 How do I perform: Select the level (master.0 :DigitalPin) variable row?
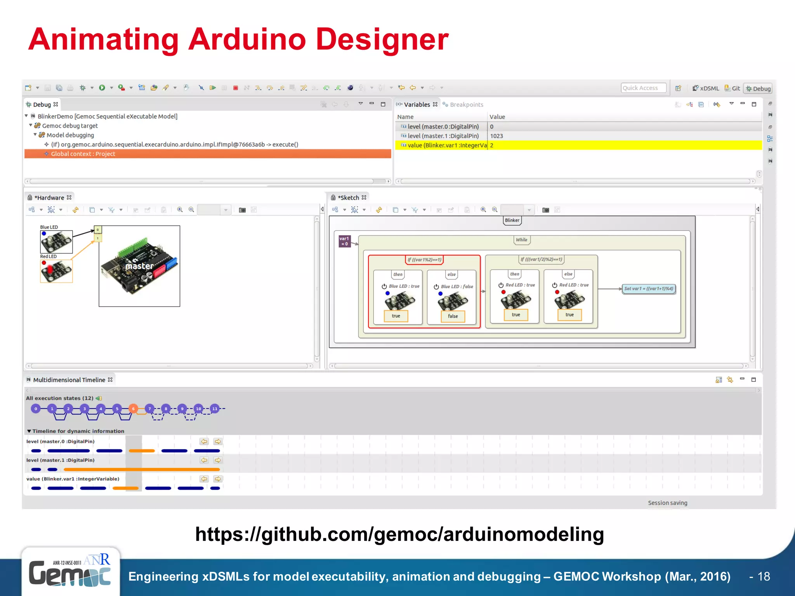tap(578, 126)
